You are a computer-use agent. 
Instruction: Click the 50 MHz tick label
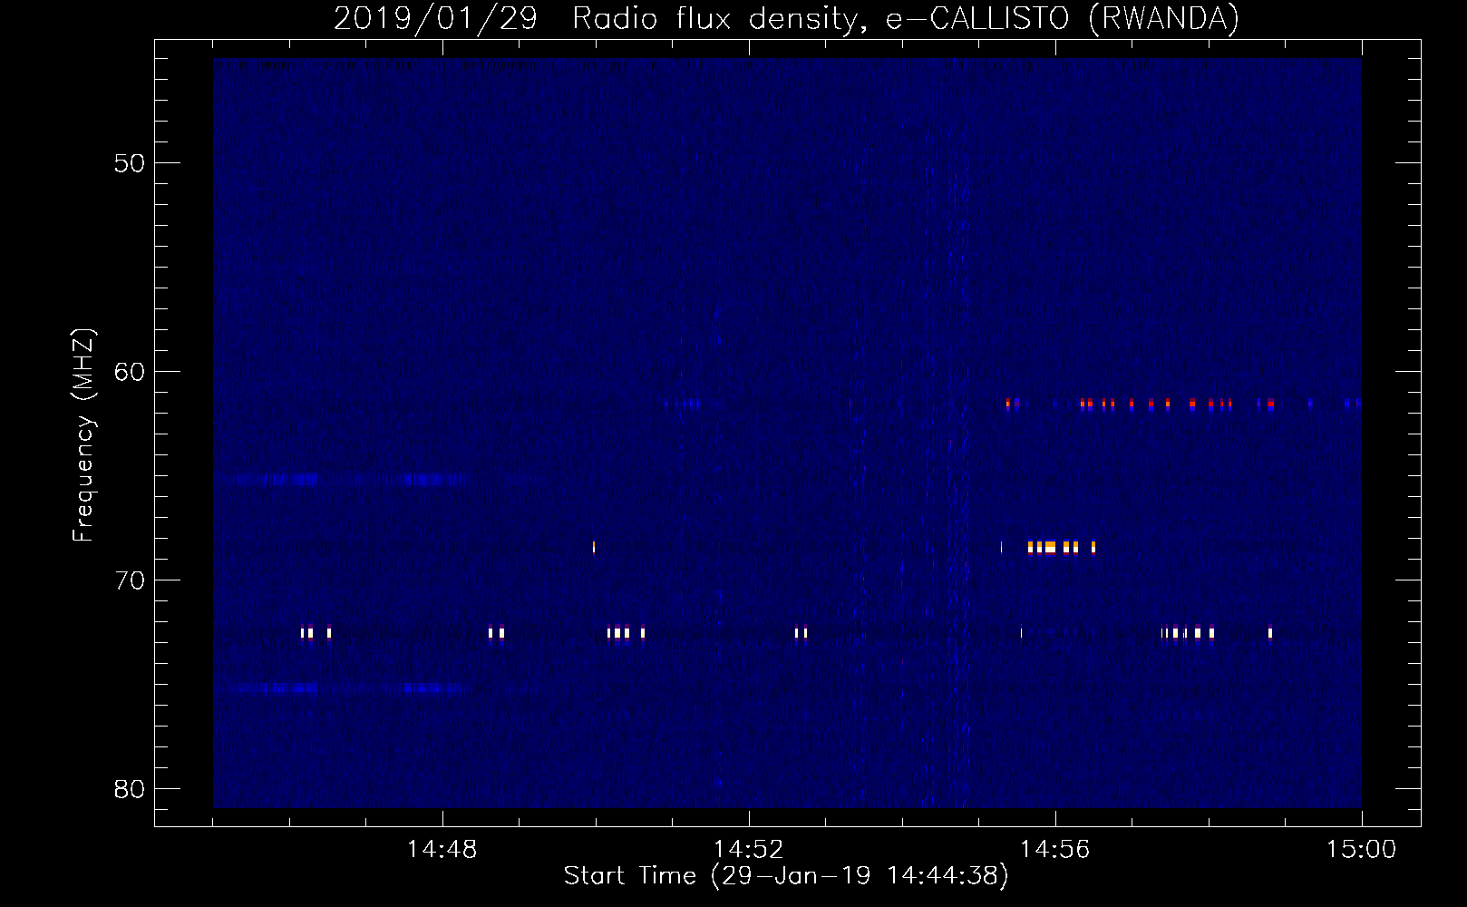[130, 163]
